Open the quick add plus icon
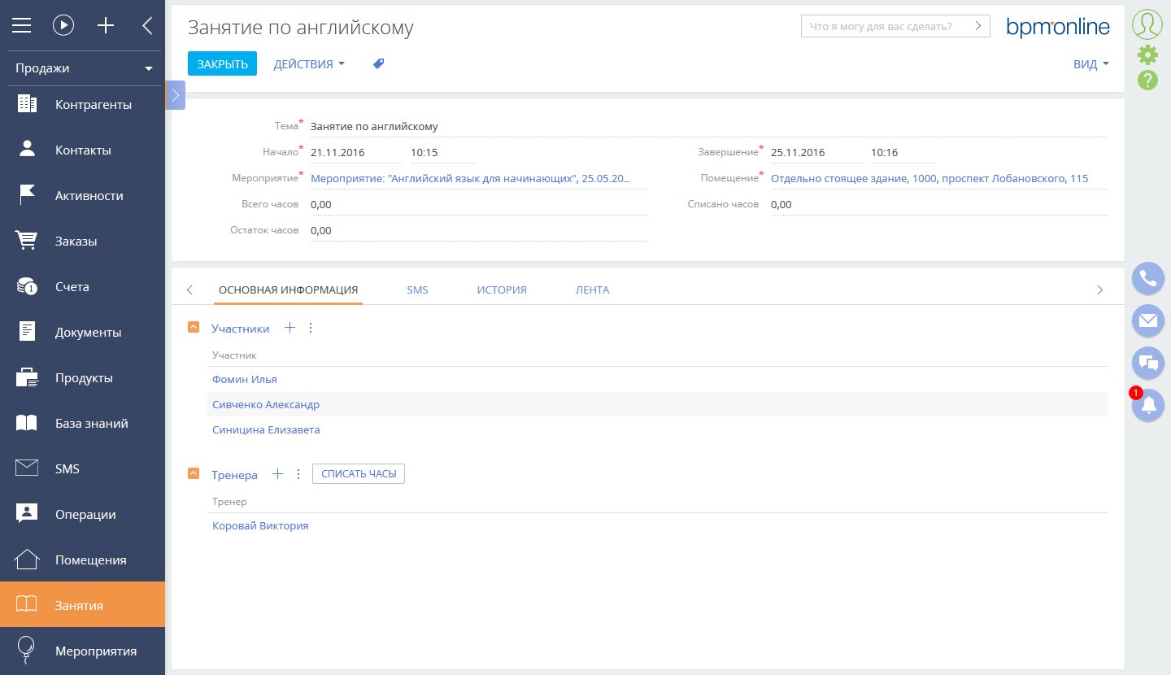The image size is (1171, 675). 105,25
